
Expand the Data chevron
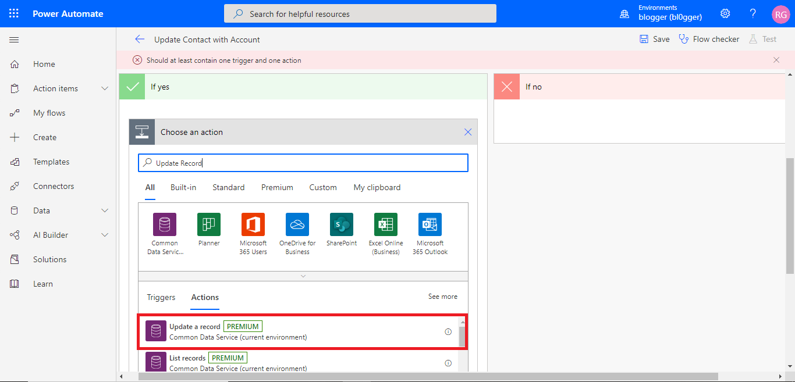pos(105,210)
